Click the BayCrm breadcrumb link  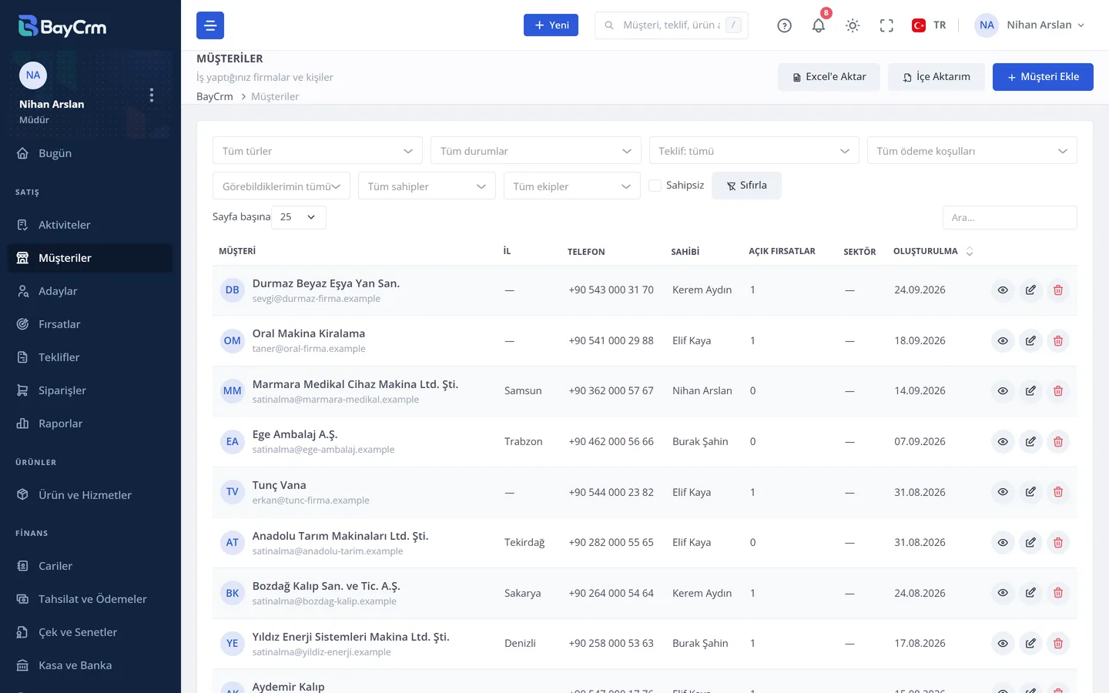point(215,96)
